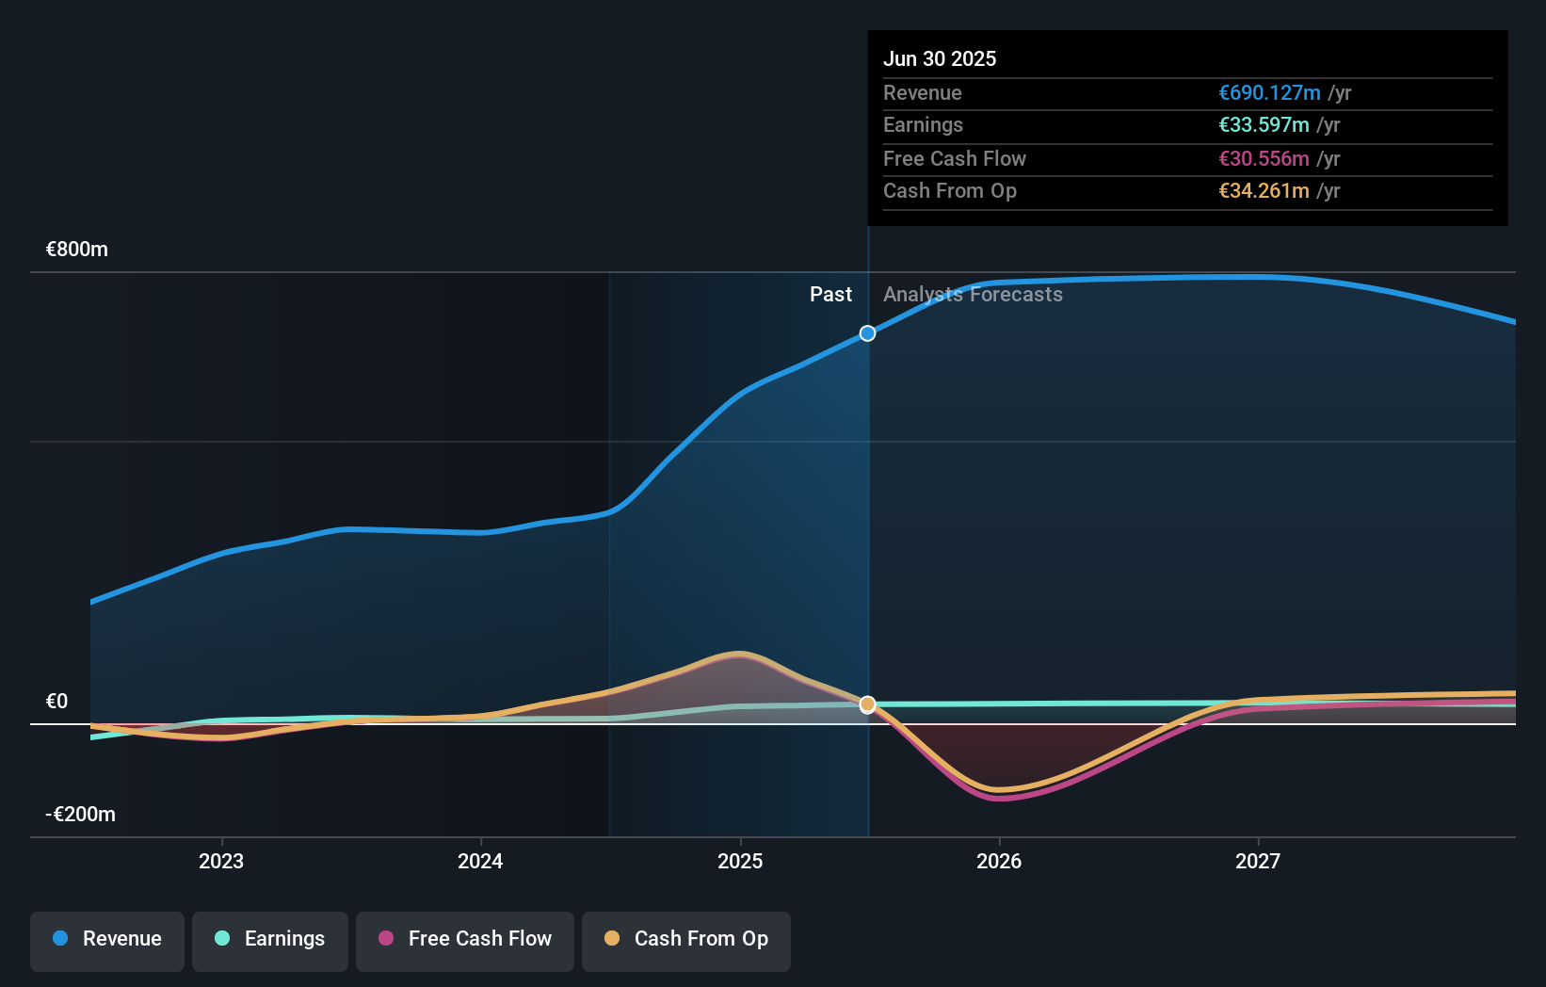Toggle the Revenue series visibility
The width and height of the screenshot is (1546, 987).
pos(106,939)
